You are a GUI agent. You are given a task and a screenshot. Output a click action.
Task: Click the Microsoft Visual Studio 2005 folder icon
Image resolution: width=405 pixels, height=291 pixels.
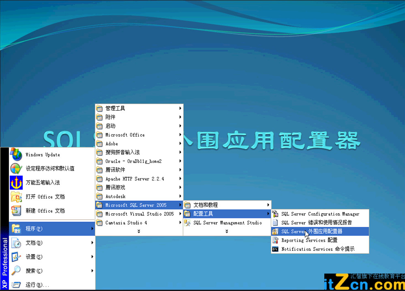pos(99,214)
